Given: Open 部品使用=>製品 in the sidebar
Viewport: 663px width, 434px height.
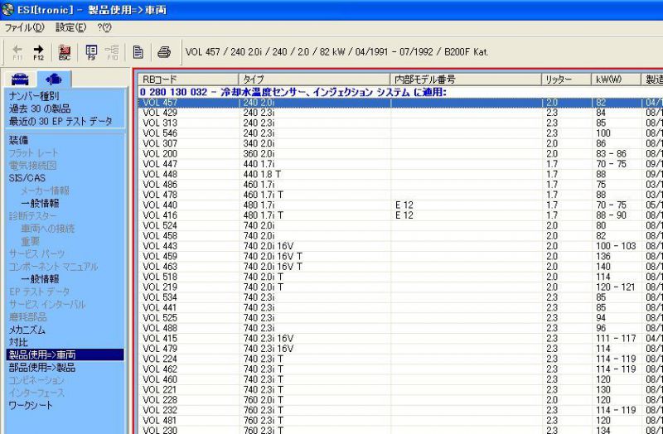Looking at the screenshot, I should point(41,367).
